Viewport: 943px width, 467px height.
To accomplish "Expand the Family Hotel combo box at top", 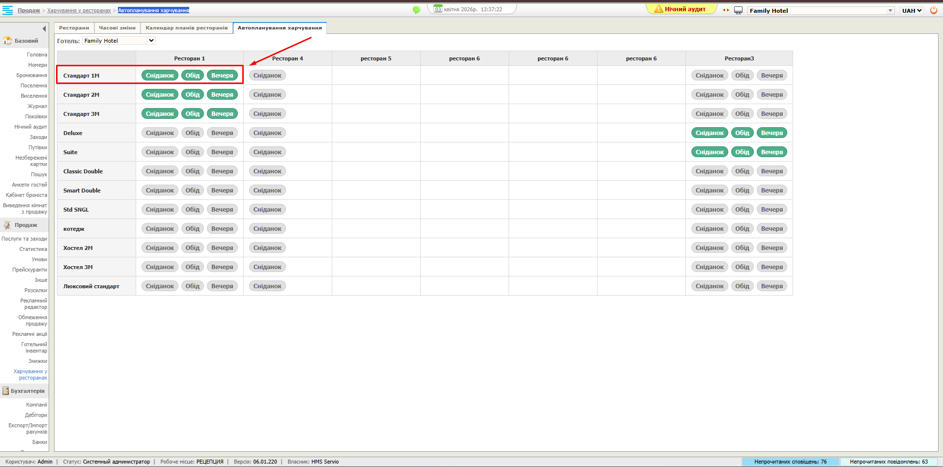I will [x=890, y=10].
